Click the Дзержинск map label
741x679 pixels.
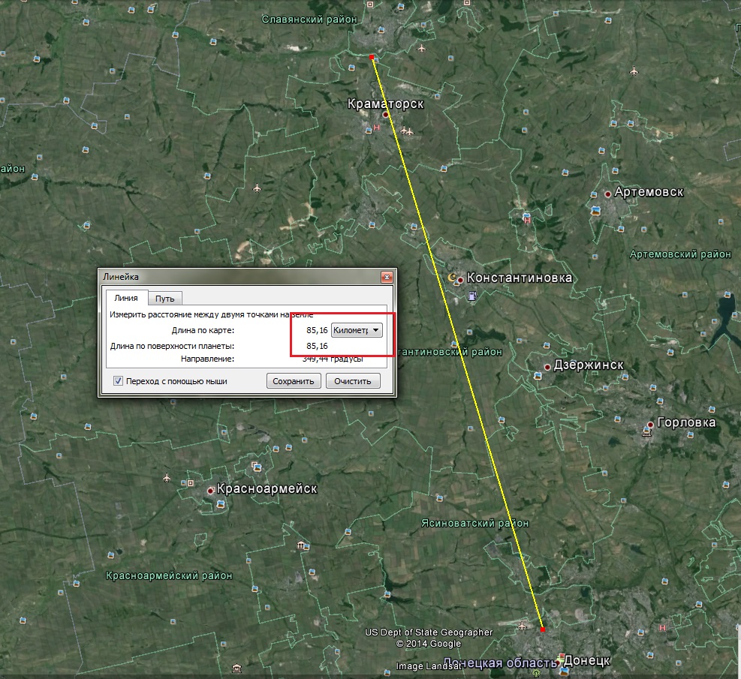tap(589, 365)
